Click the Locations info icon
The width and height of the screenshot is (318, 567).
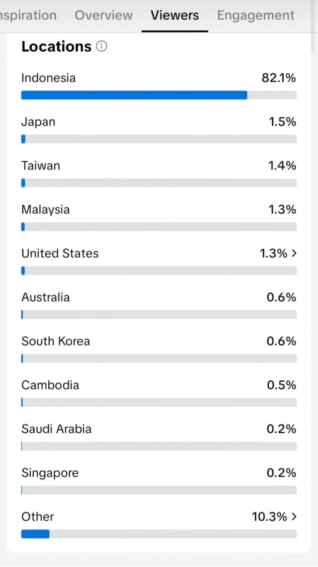[101, 46]
